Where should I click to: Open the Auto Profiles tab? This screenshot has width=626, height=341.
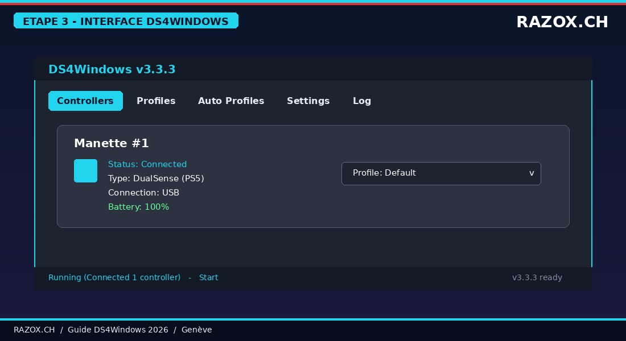tap(231, 101)
